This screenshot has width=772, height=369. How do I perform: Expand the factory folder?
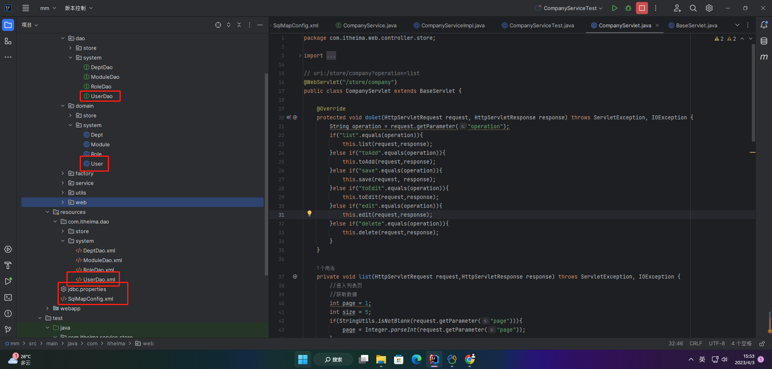63,173
